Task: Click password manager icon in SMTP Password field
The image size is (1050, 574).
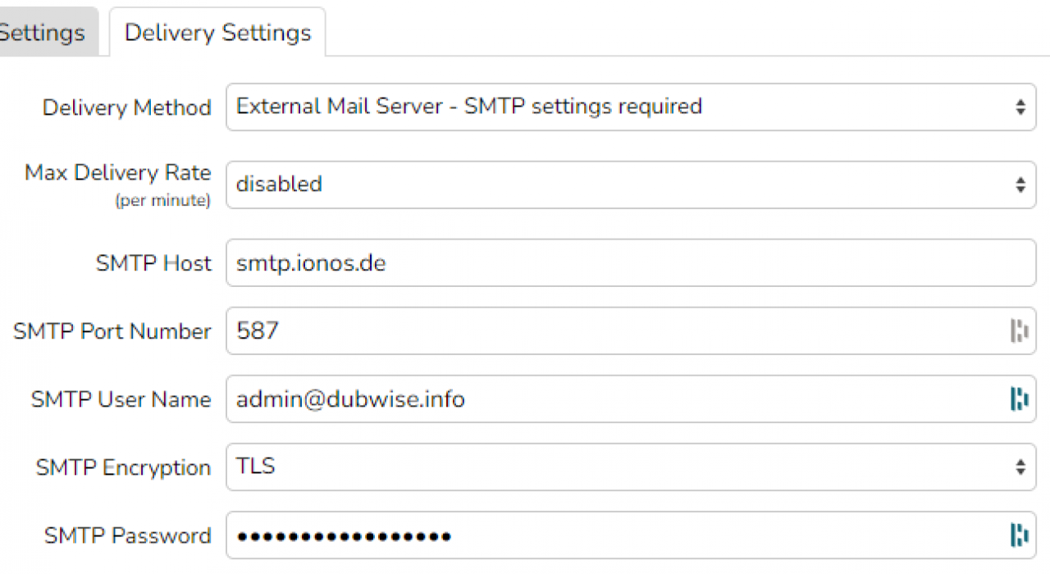Action: [1019, 535]
